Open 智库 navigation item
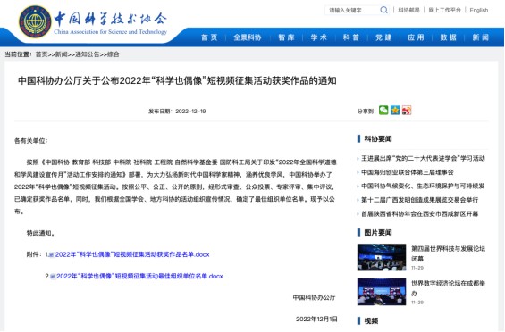This screenshot has height=332, width=505. pos(286,37)
